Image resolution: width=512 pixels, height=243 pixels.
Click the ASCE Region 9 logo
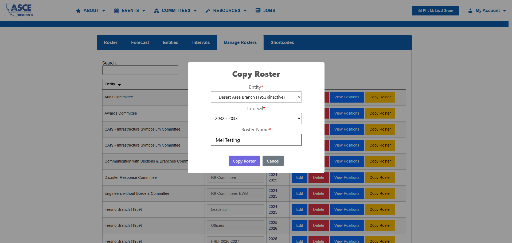[x=19, y=10]
